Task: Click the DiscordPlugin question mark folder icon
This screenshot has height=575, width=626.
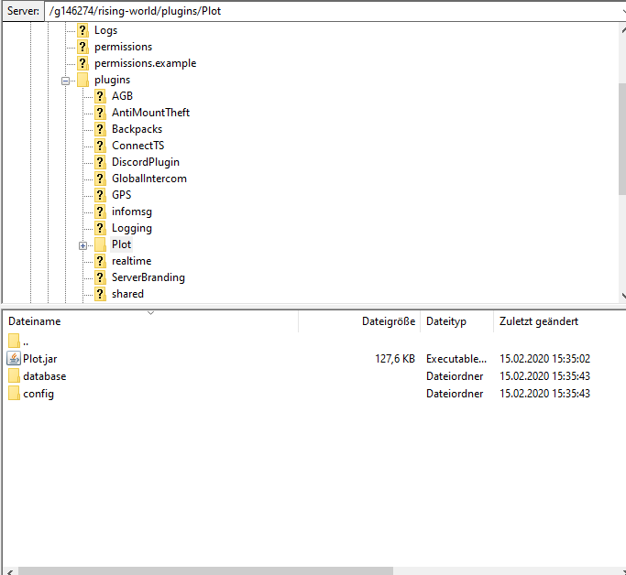Action: click(100, 162)
